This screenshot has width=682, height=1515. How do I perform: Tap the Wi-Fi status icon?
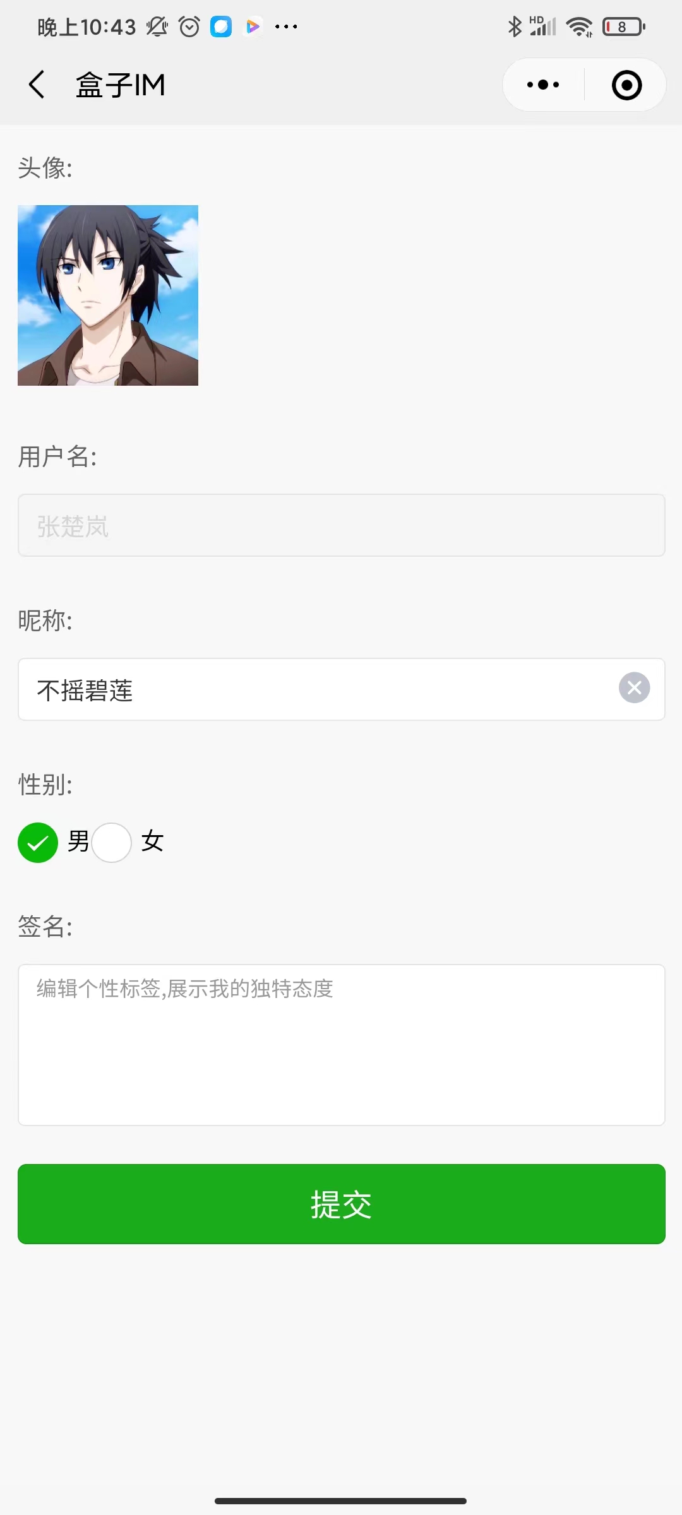pos(578,27)
